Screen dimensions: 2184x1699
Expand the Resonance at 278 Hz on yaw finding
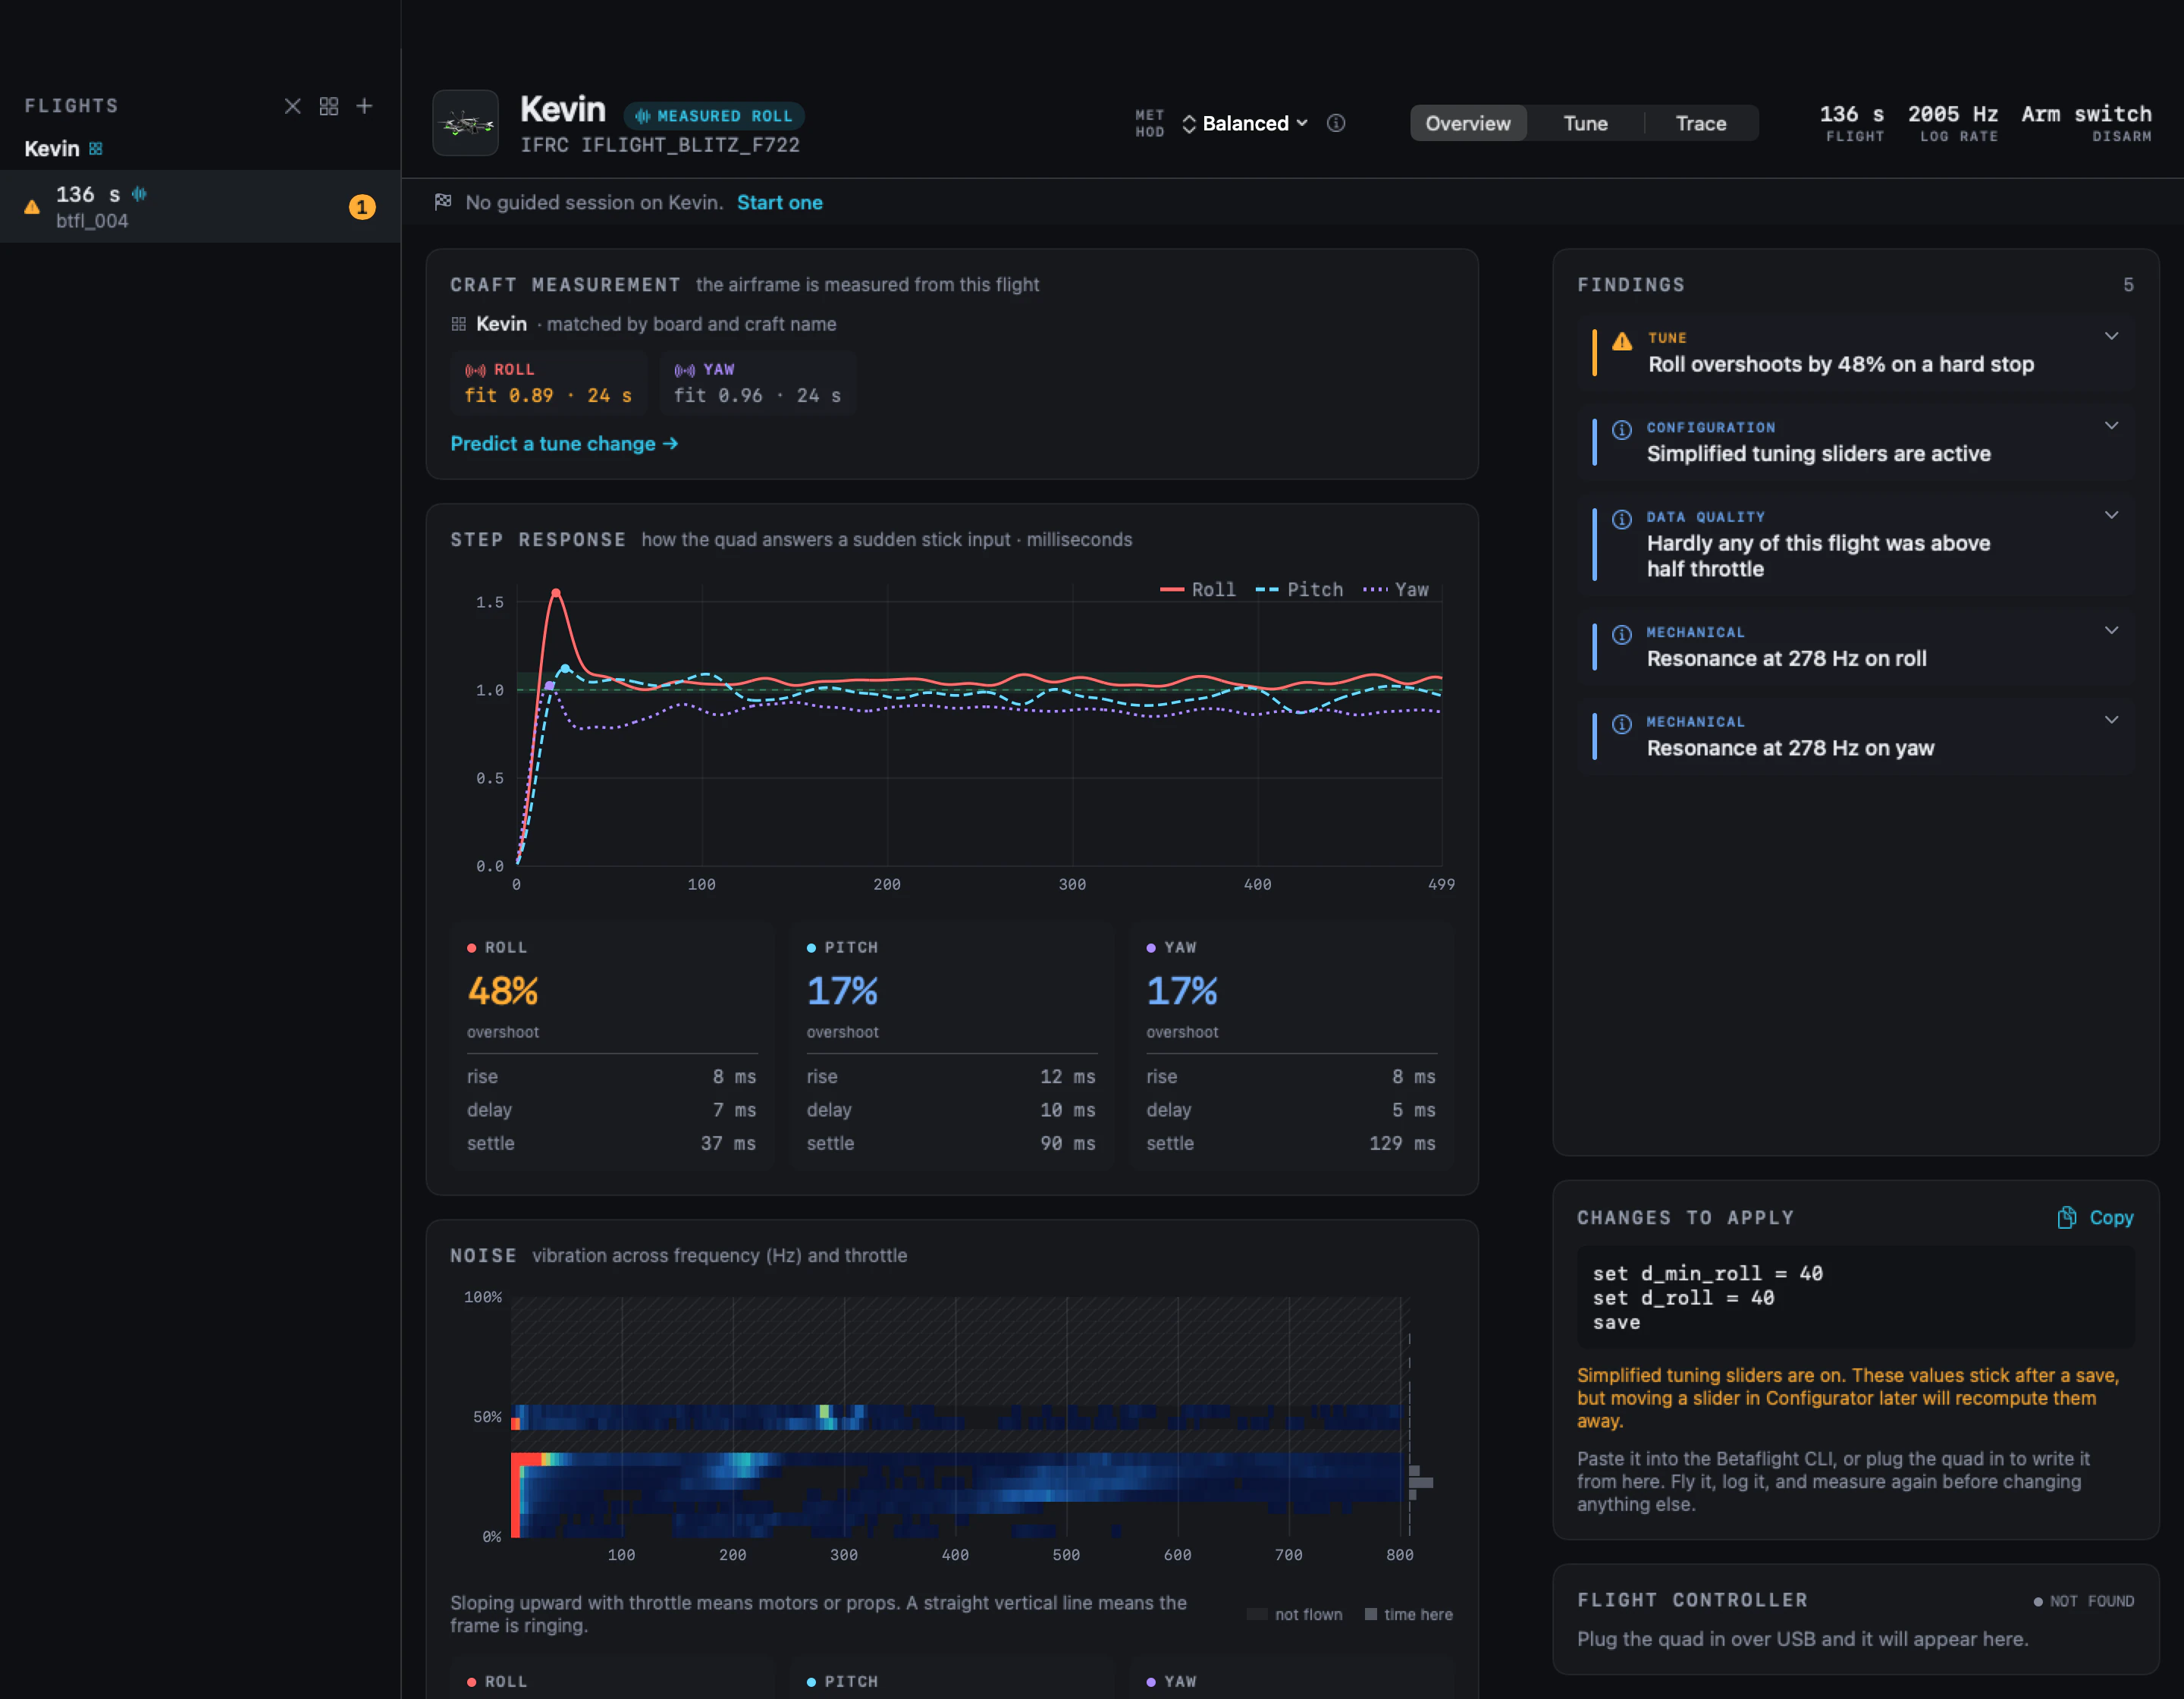click(2111, 719)
